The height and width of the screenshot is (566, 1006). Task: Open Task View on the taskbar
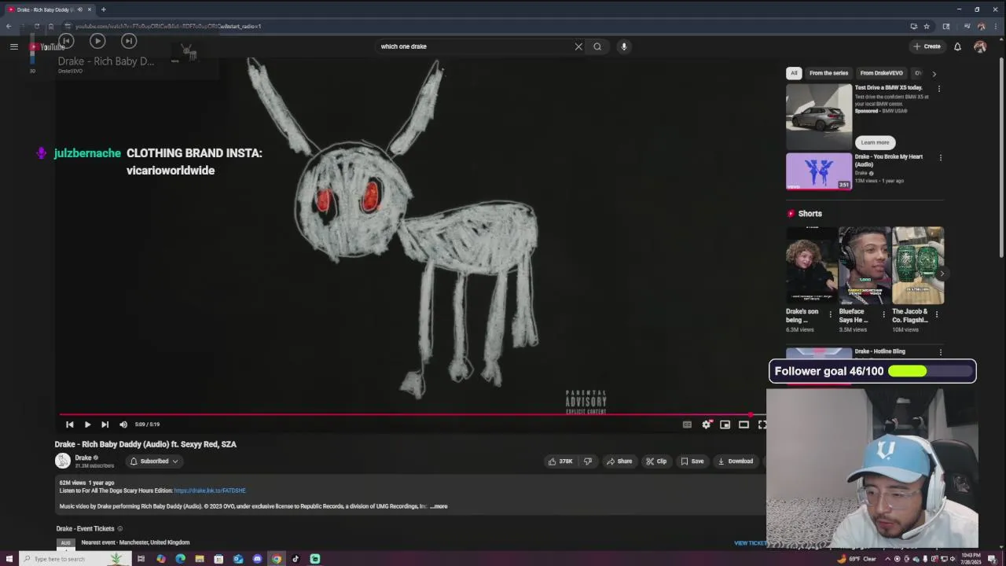click(141, 559)
